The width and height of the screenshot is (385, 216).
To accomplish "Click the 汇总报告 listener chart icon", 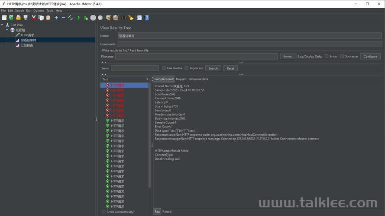I will tap(17, 45).
